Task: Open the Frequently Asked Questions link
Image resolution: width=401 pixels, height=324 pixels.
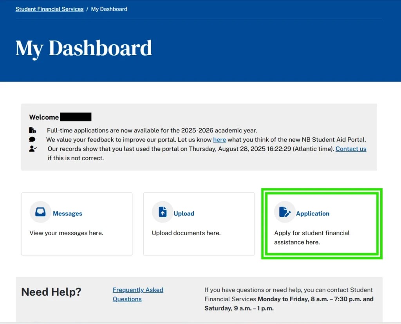Action: [x=138, y=294]
